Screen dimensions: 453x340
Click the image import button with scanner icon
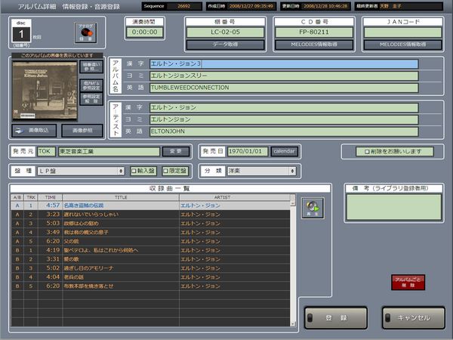tap(33, 130)
